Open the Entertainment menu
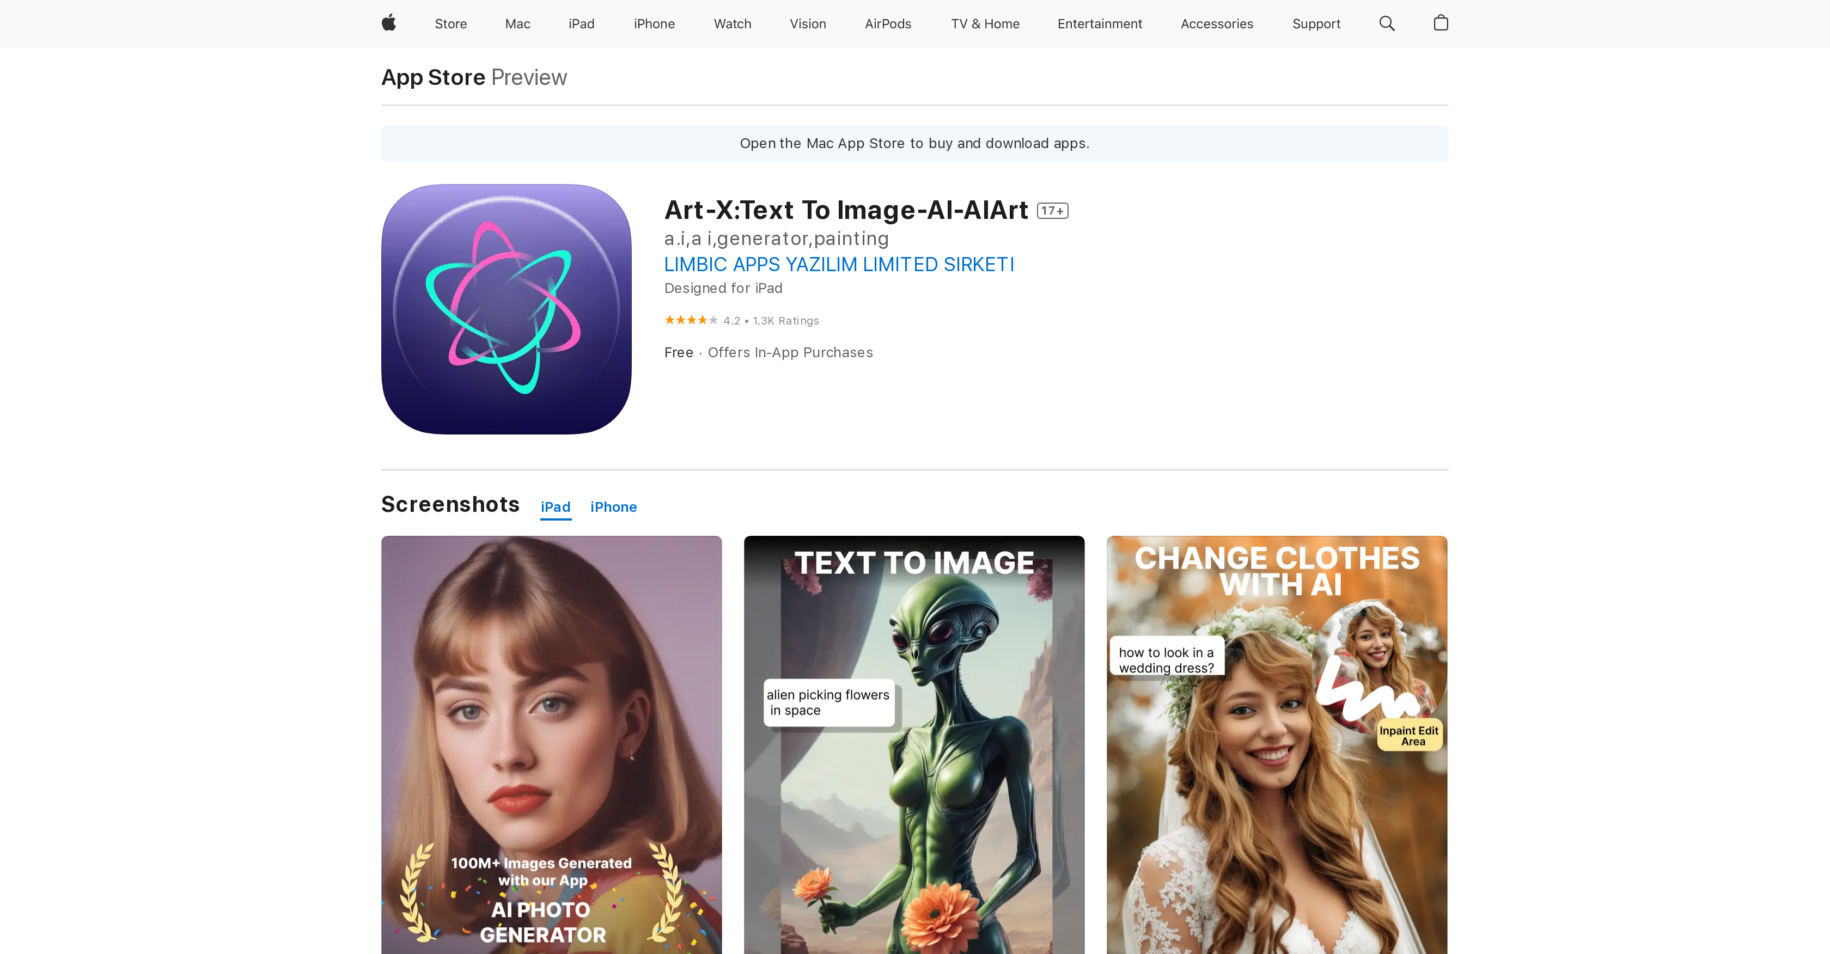The width and height of the screenshot is (1830, 954). 1099,23
